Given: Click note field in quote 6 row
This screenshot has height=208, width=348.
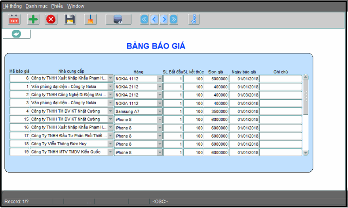Looking at the screenshot, I should pyautogui.click(x=281, y=79).
